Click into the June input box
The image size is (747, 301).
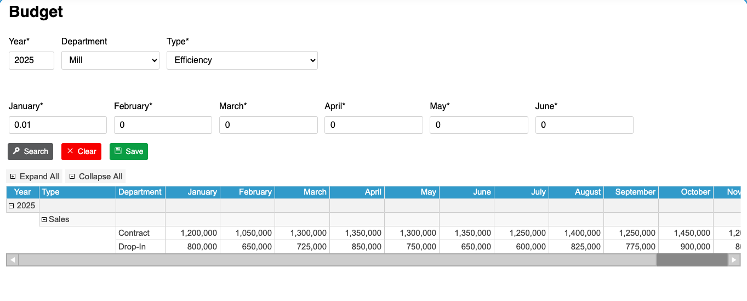click(x=584, y=125)
